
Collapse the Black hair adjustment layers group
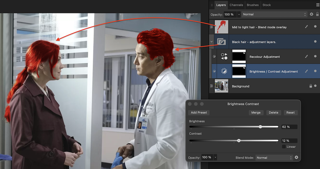[212, 42]
